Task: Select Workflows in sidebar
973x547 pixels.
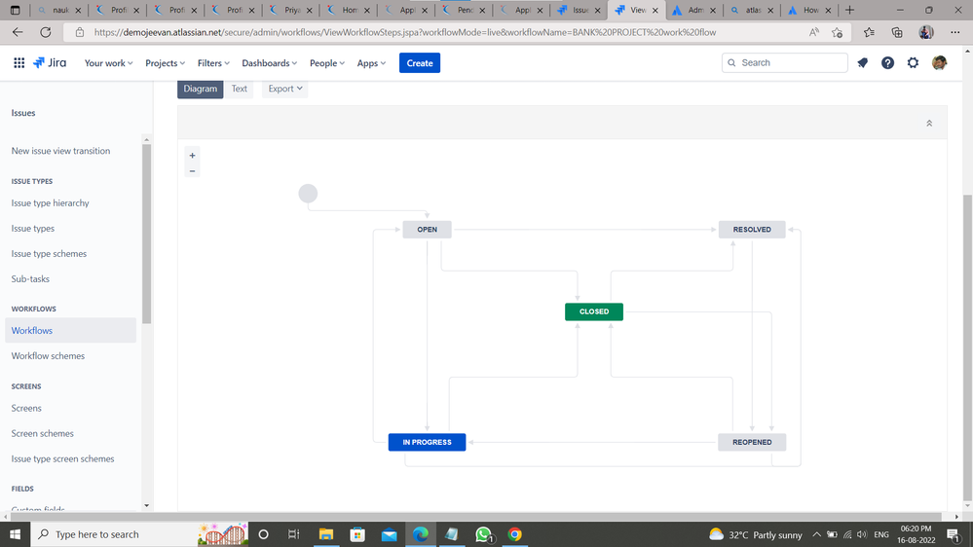Action: click(x=70, y=331)
